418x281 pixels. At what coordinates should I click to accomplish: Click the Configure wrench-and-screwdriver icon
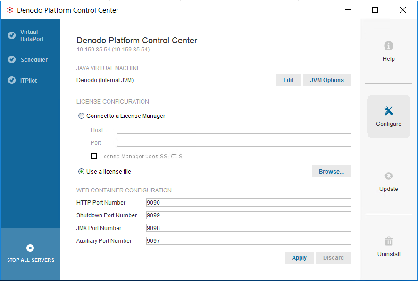[388, 110]
